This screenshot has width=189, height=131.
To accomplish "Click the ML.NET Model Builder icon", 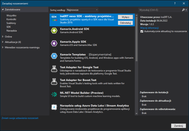I will pyautogui.click(x=54, y=94).
